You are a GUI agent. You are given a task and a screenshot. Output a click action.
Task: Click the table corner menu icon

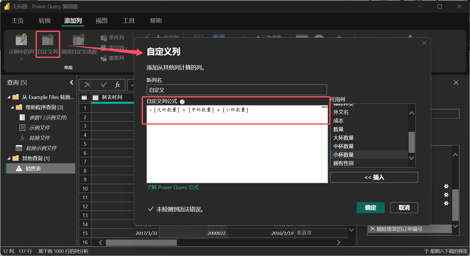[x=85, y=98]
